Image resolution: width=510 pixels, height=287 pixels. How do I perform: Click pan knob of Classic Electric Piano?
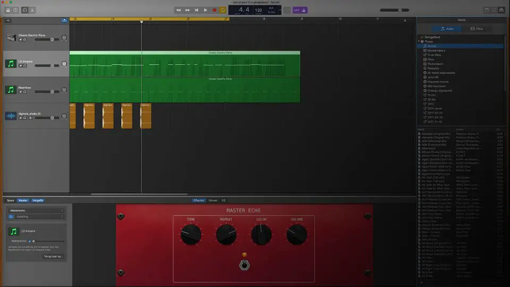[64, 38]
